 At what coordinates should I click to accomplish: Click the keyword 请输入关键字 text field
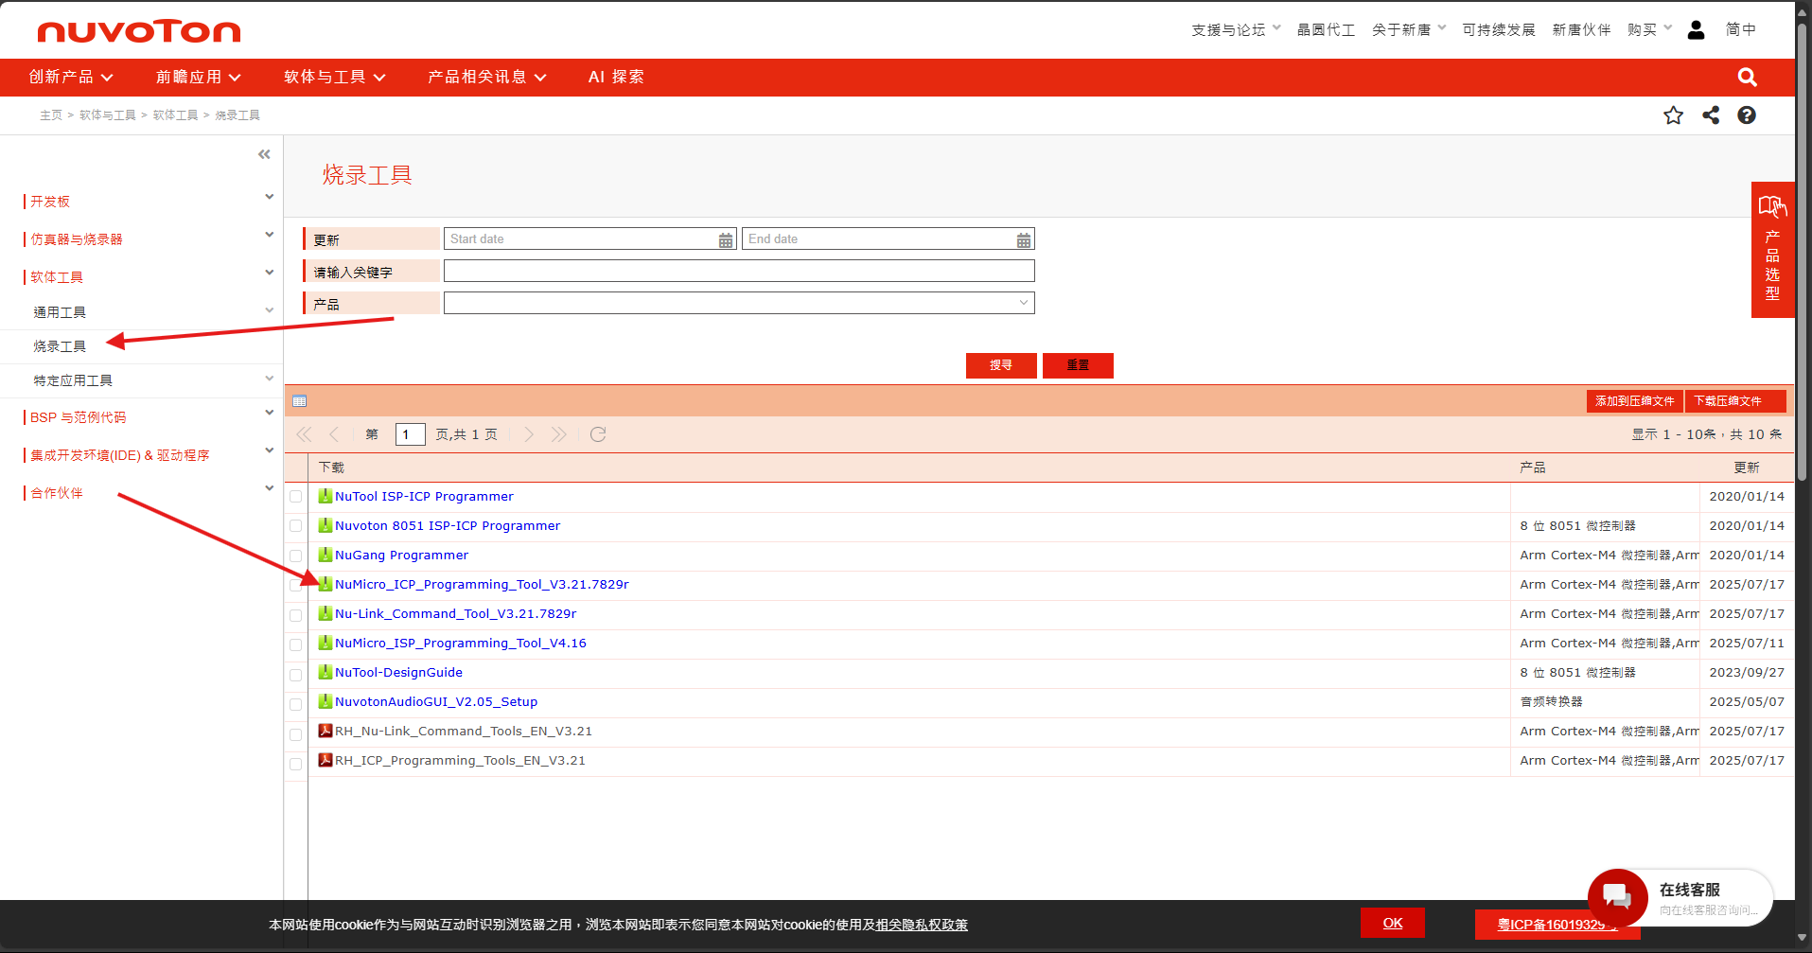pyautogui.click(x=739, y=271)
